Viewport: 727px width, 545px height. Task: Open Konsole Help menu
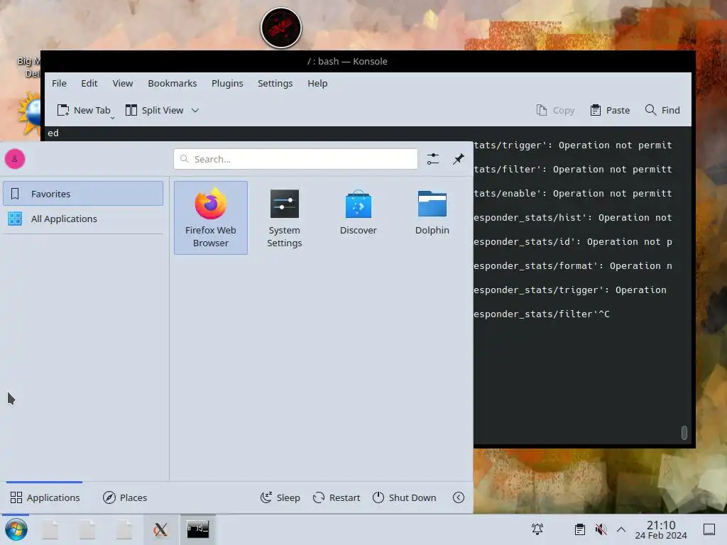(317, 84)
